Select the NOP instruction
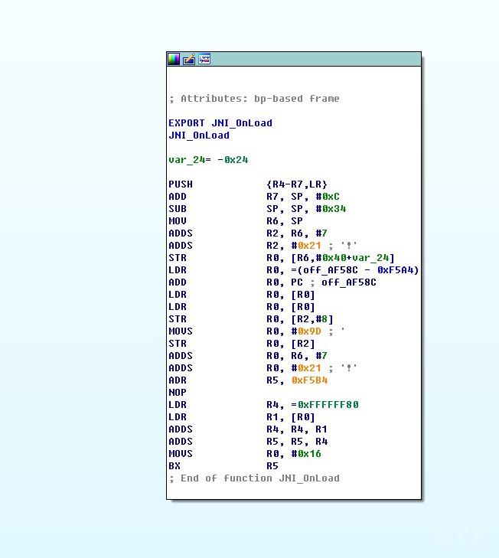The width and height of the screenshot is (499, 558). (178, 393)
